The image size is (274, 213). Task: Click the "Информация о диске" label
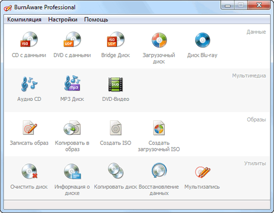pyautogui.click(x=72, y=190)
